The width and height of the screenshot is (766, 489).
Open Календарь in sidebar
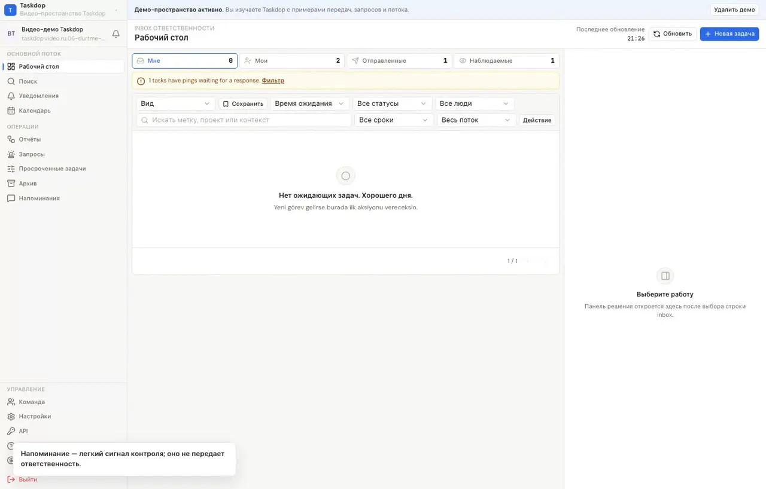tap(63, 111)
